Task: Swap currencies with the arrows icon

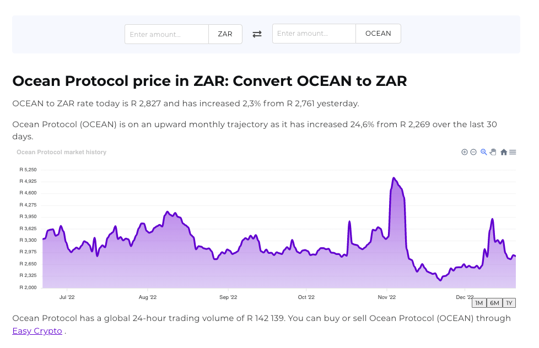Action: click(x=257, y=34)
